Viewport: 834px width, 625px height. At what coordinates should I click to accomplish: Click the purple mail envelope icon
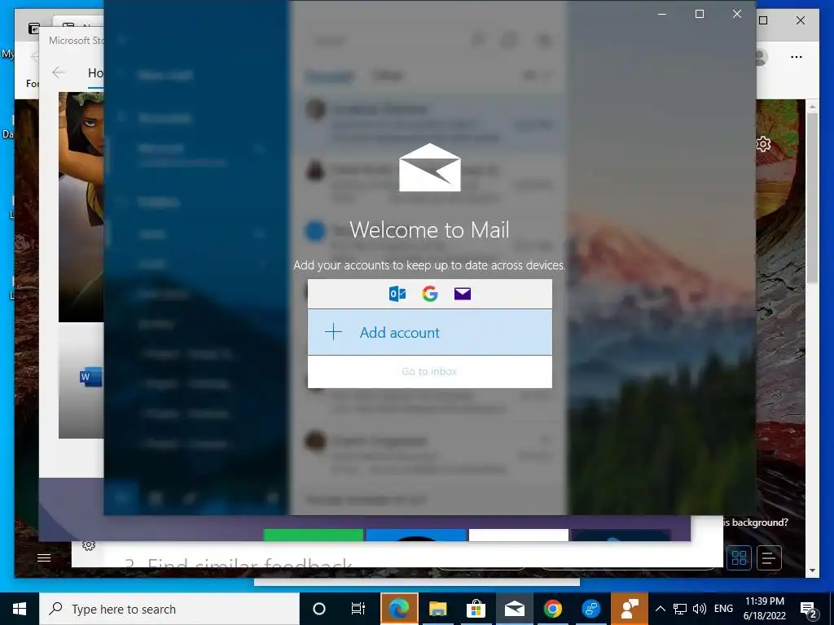pos(463,293)
